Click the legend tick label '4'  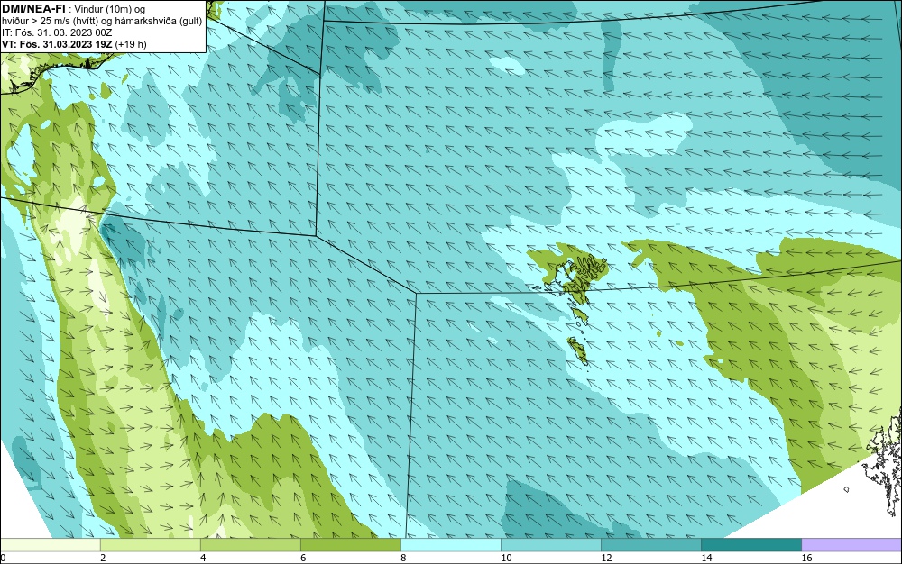(203, 558)
